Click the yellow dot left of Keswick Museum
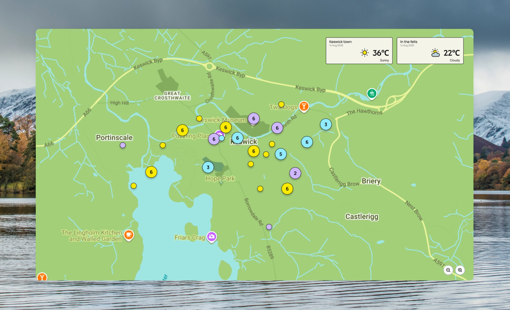510x310 pixels. point(199,118)
